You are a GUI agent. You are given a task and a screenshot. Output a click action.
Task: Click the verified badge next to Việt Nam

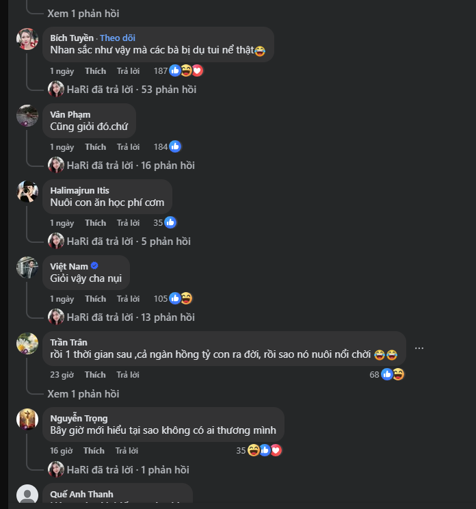pos(94,266)
